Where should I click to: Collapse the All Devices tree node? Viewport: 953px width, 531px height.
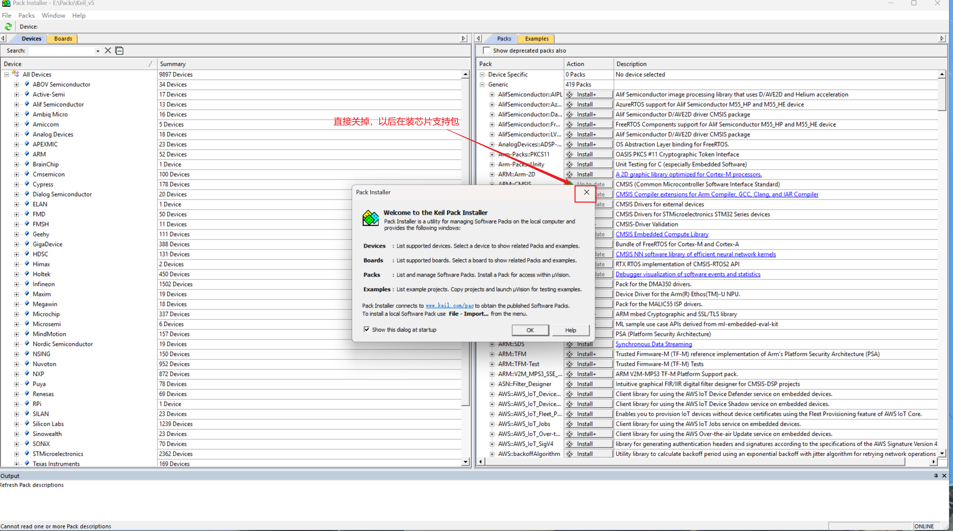point(7,75)
